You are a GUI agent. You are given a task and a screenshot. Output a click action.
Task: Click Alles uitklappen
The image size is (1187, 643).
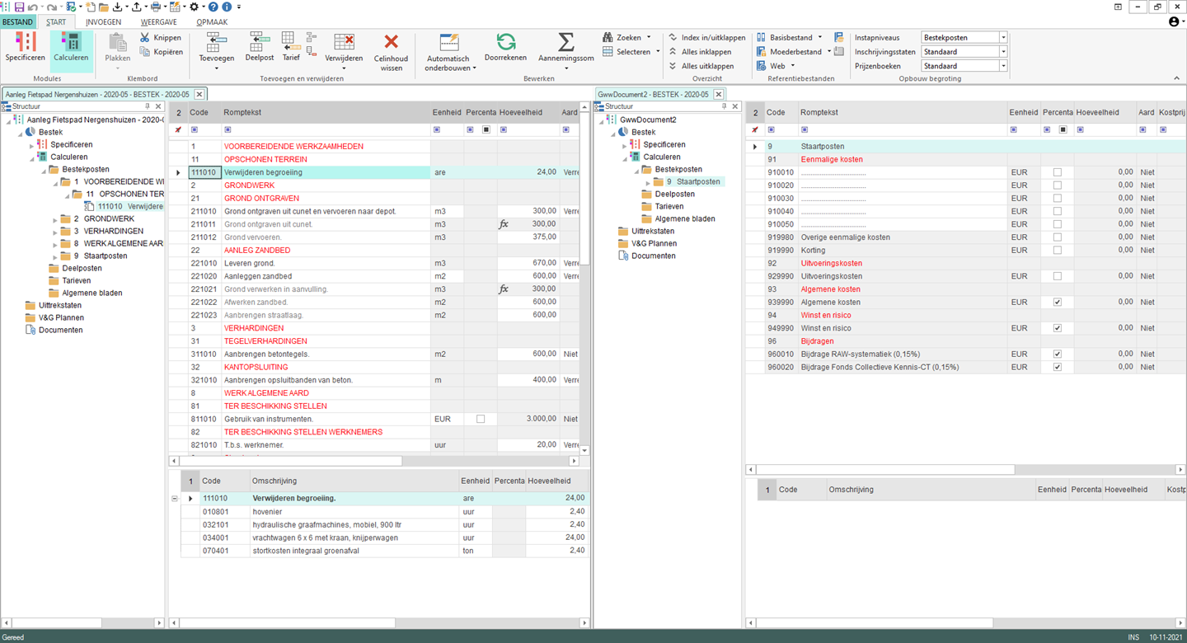(x=701, y=65)
